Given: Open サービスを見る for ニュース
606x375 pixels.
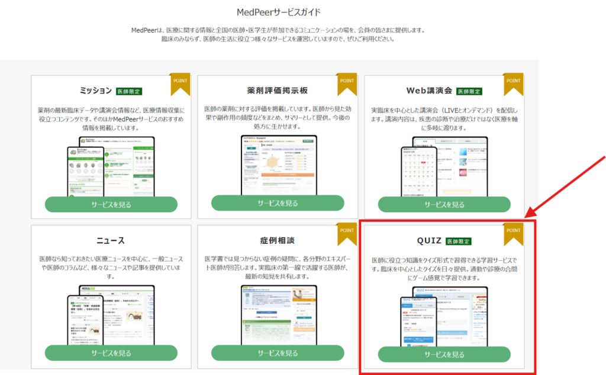Looking at the screenshot, I should coord(111,353).
